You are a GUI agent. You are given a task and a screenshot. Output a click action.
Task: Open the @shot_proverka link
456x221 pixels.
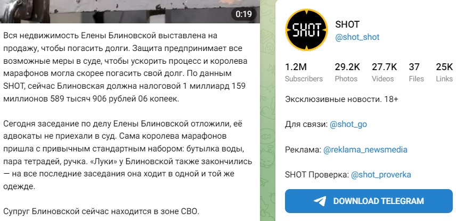tap(381, 175)
